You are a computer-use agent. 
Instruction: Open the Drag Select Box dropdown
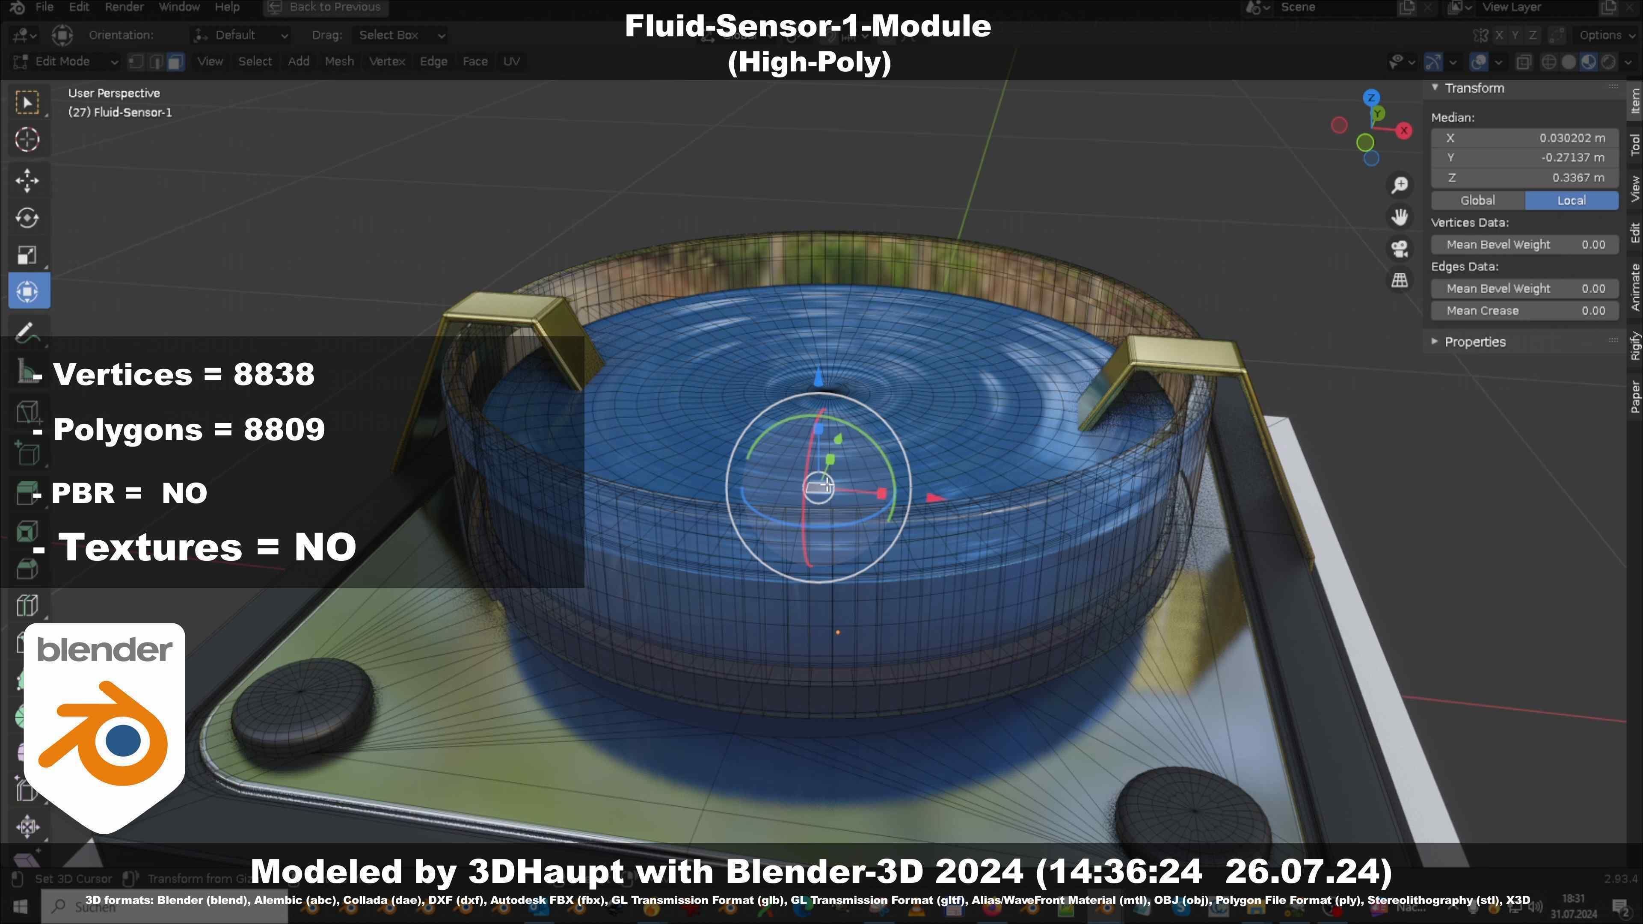point(399,35)
